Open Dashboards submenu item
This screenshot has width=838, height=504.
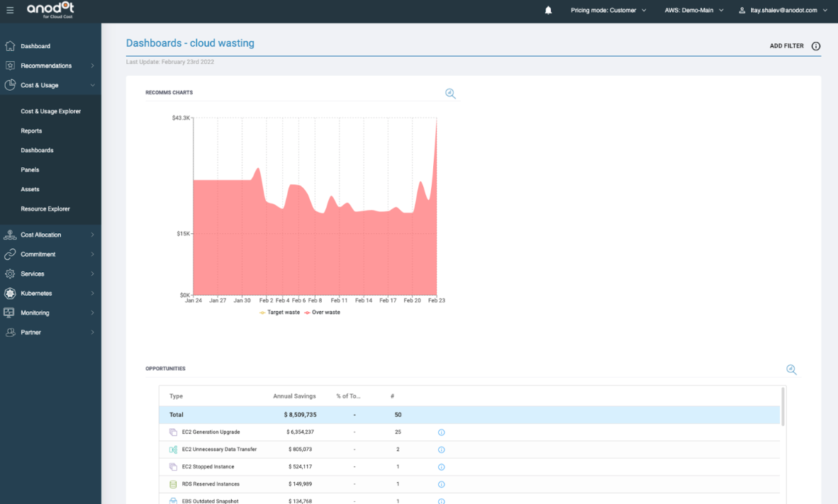(37, 150)
